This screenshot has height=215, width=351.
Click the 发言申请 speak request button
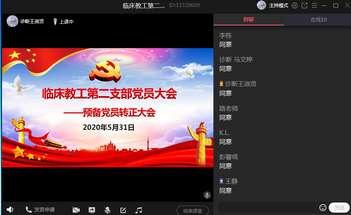click(x=40, y=210)
